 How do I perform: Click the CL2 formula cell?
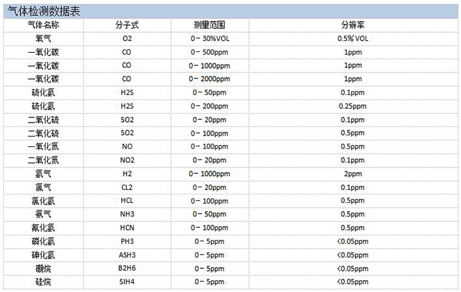(x=127, y=187)
